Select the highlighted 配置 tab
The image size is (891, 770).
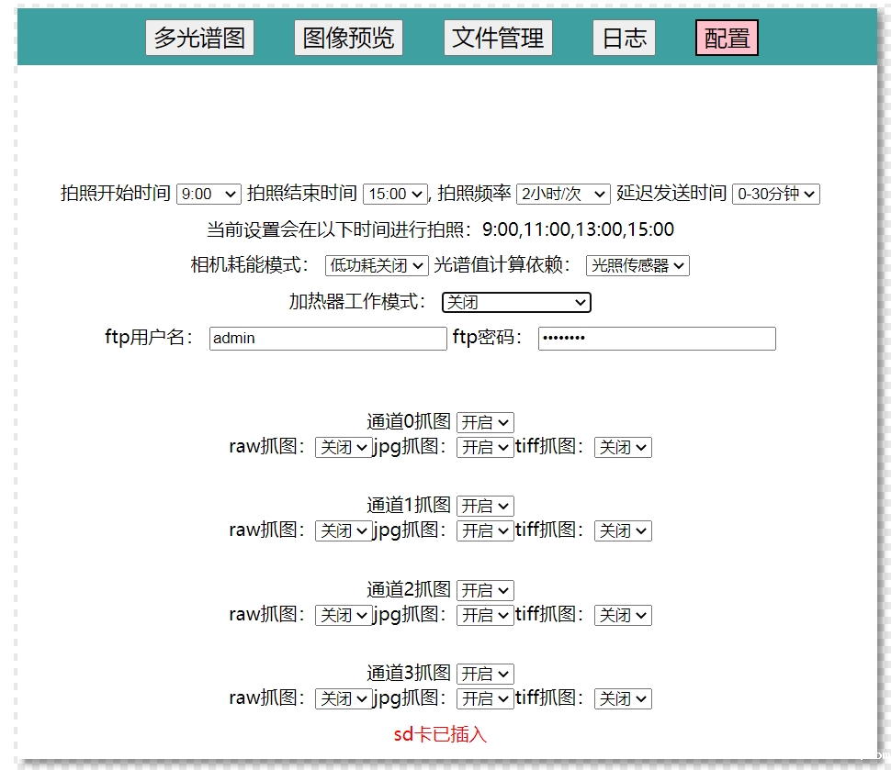click(727, 38)
